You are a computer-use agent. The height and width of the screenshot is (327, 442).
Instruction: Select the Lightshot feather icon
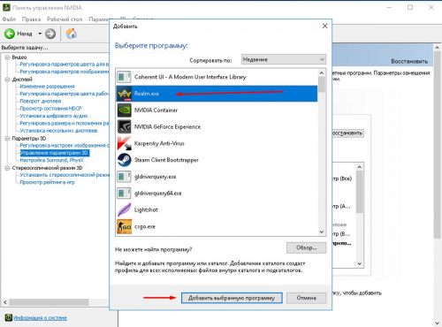(124, 209)
